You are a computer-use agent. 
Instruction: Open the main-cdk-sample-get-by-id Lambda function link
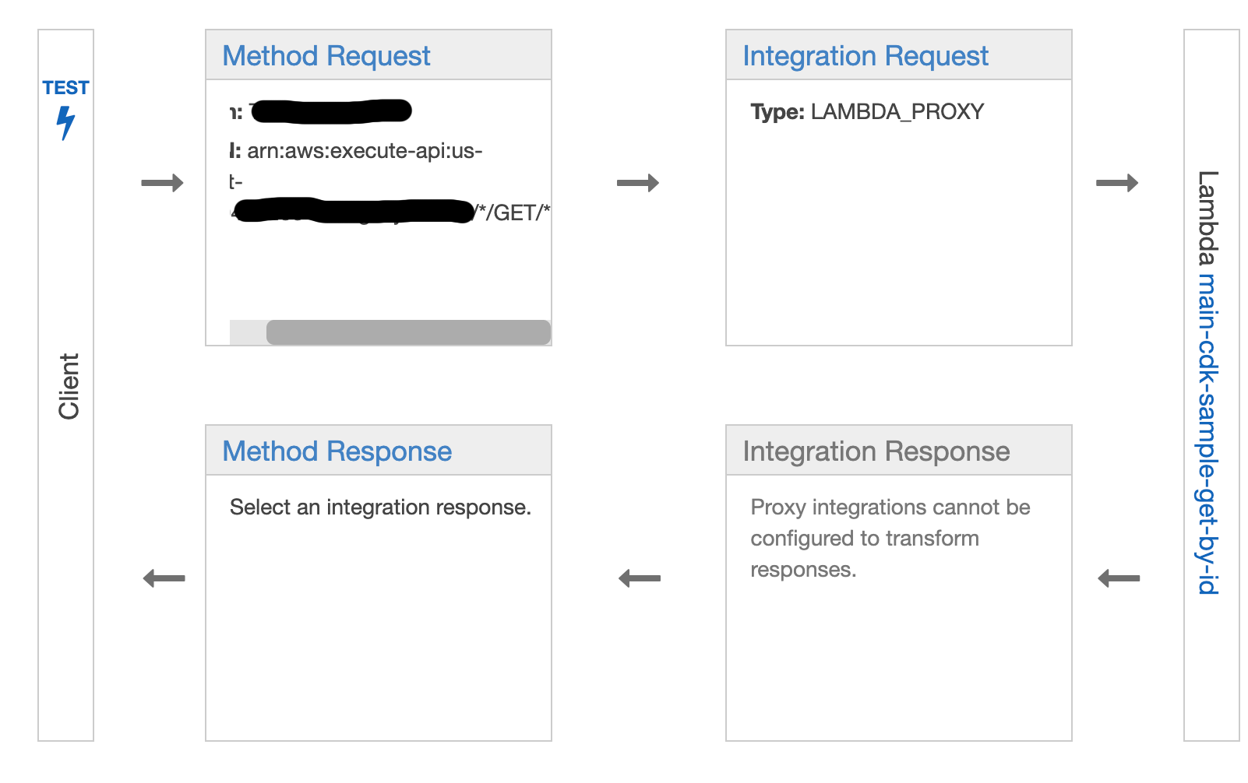pyautogui.click(x=1207, y=433)
